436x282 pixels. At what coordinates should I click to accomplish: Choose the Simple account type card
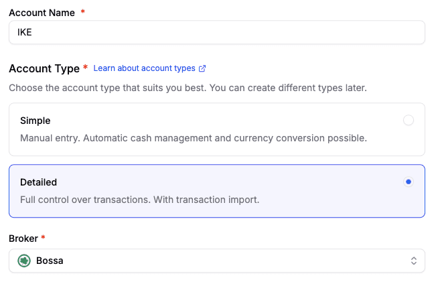point(217,129)
